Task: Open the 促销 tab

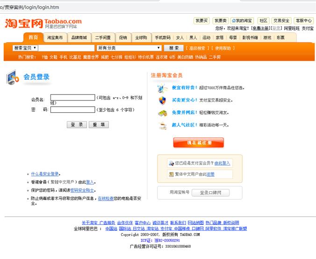Action: pos(123,38)
